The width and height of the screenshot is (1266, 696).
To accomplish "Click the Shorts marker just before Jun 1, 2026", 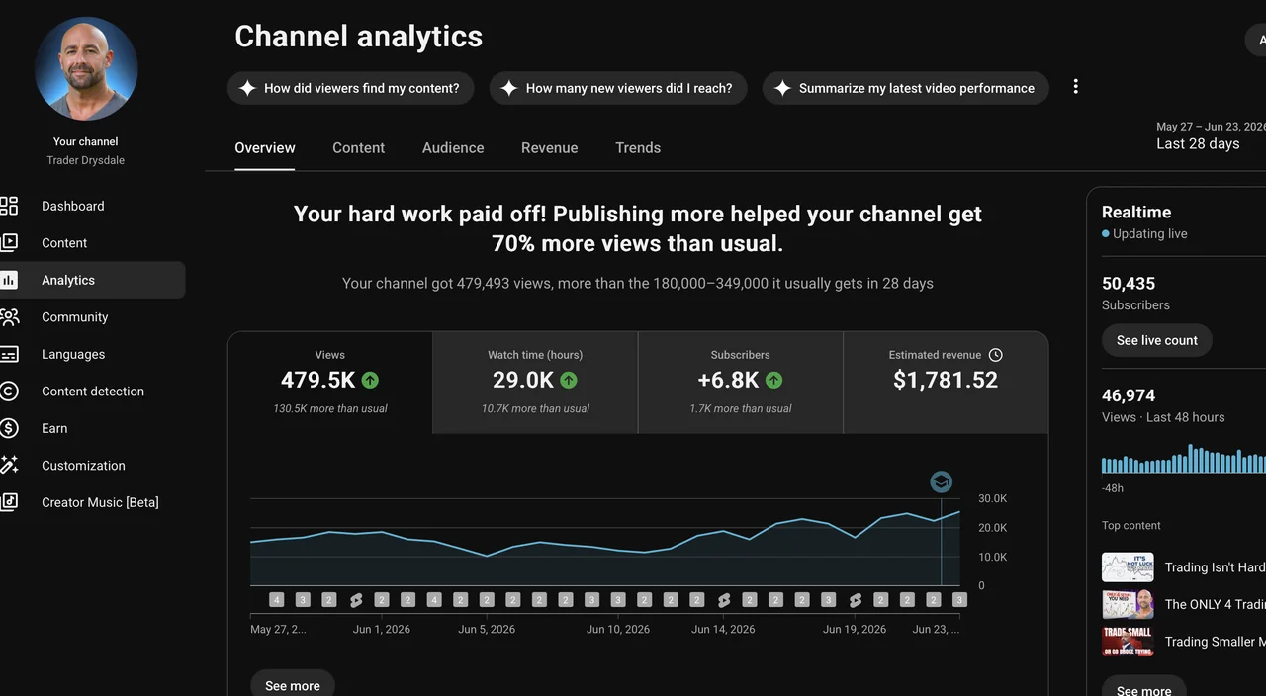I will point(355,600).
